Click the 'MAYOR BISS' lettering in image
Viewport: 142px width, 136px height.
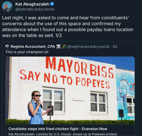[x=80, y=67]
